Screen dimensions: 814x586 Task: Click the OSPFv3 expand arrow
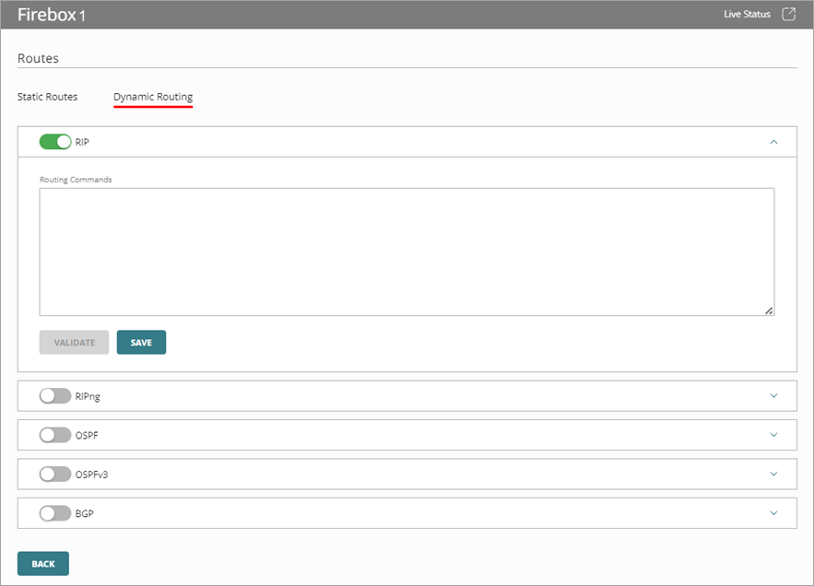(x=775, y=474)
